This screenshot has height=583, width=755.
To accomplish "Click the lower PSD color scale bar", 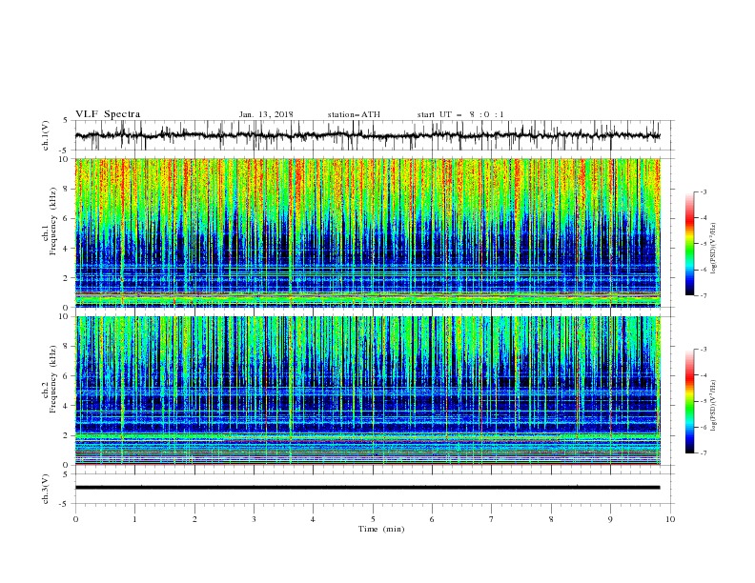I will click(689, 401).
